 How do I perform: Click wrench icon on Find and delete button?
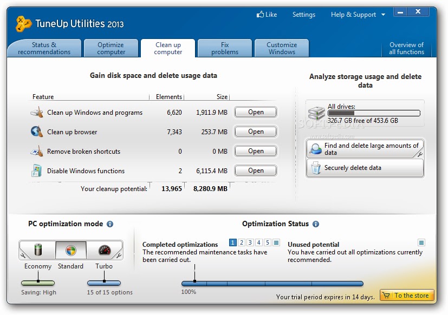pos(420,154)
